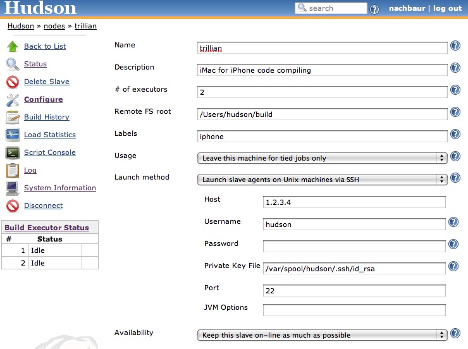This screenshot has width=468, height=349.
Task: Open the Availability dropdown
Action: 323,335
